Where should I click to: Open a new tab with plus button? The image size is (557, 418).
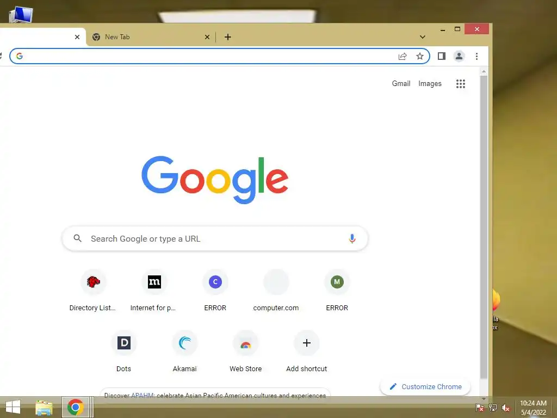tap(228, 37)
